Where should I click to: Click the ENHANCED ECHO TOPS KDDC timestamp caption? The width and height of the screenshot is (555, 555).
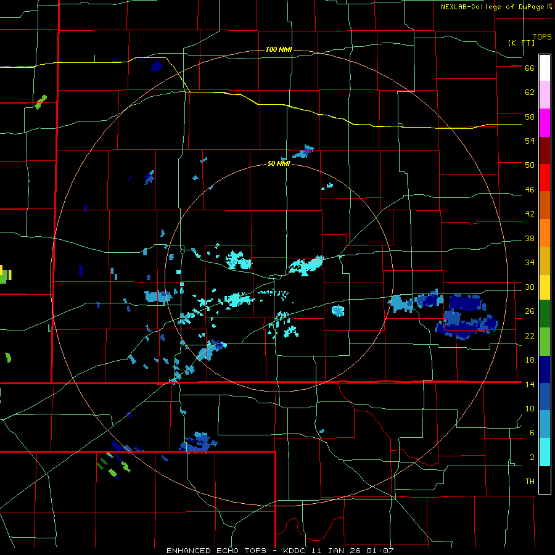click(280, 551)
